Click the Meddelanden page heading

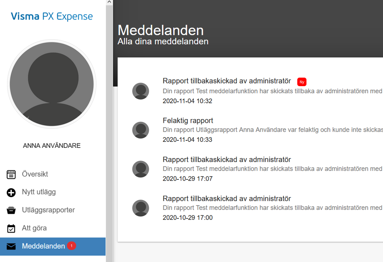click(x=160, y=30)
